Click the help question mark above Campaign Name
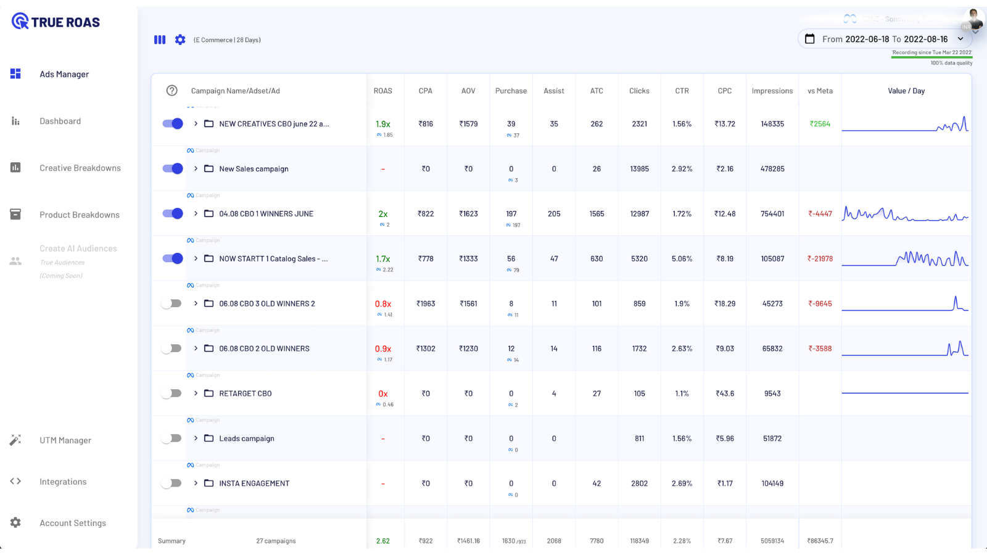The height and width of the screenshot is (555, 987). pos(171,90)
